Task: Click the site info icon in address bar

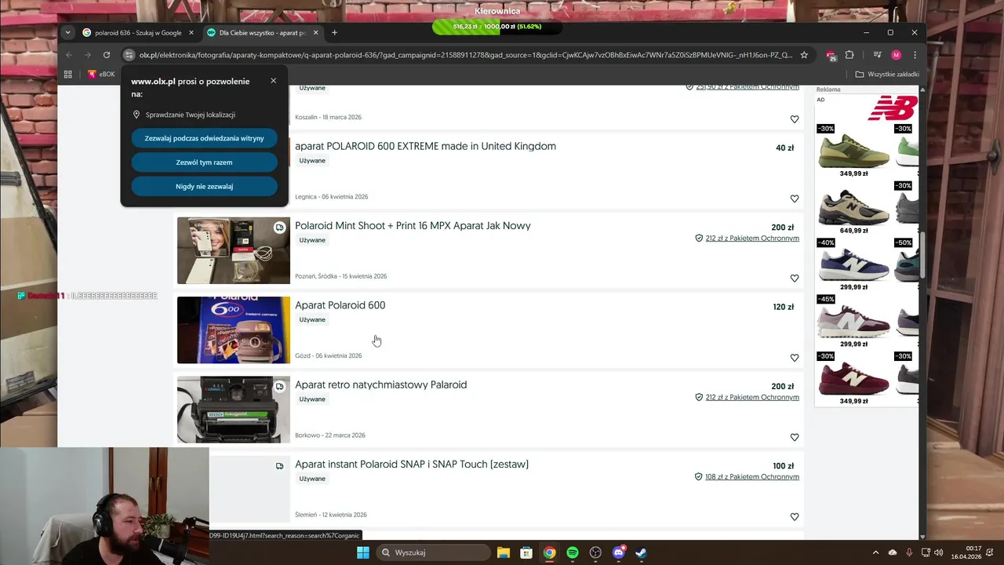Action: (129, 55)
